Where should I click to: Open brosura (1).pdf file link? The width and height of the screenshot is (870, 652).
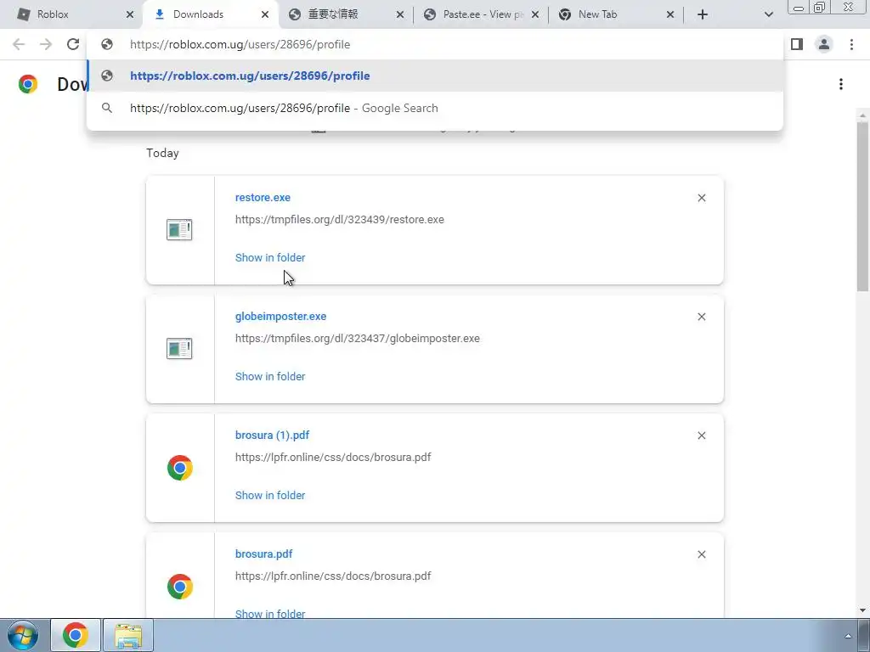pos(272,436)
